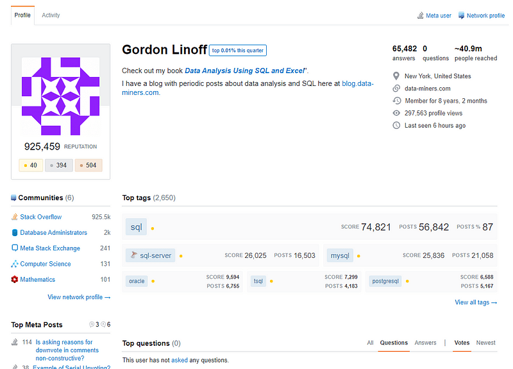Click the Meta Stack Exchange community icon

coord(14,248)
